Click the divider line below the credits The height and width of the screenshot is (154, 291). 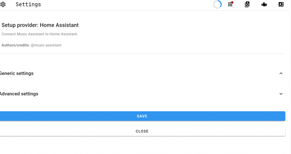pyautogui.click(x=142, y=54)
